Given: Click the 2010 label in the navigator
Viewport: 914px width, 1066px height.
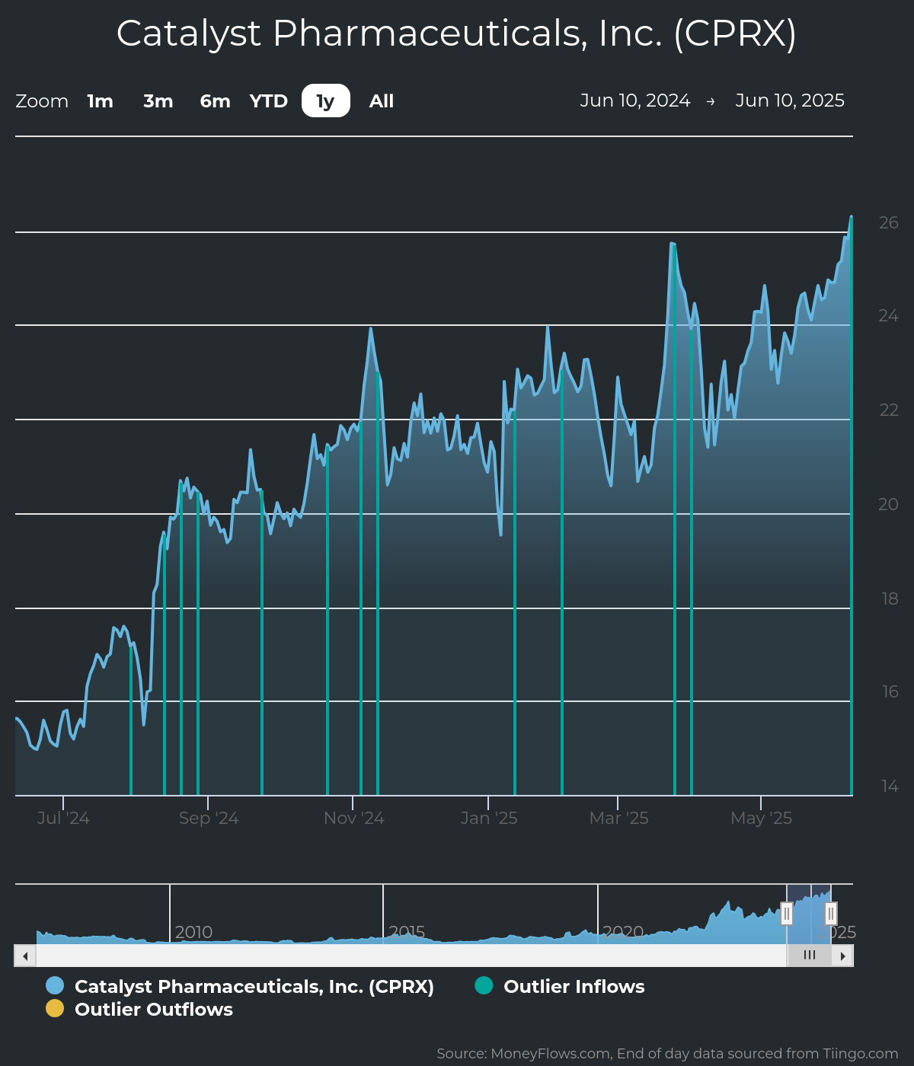Looking at the screenshot, I should click(x=193, y=932).
